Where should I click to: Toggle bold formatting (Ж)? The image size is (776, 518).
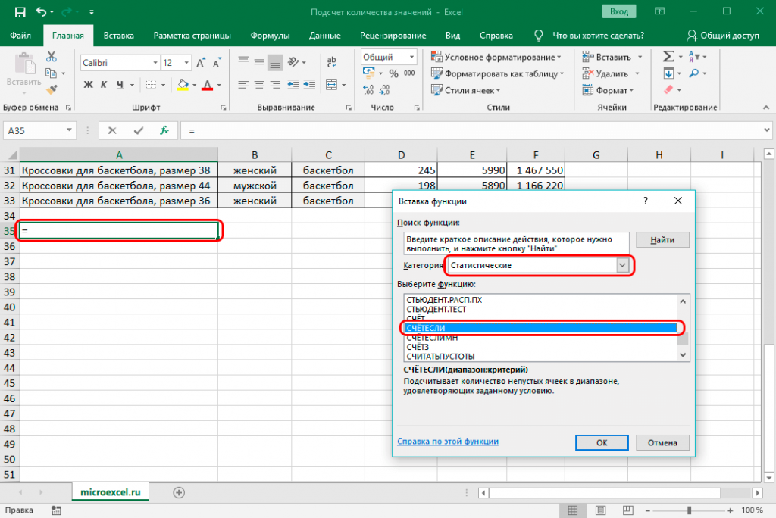(x=88, y=85)
